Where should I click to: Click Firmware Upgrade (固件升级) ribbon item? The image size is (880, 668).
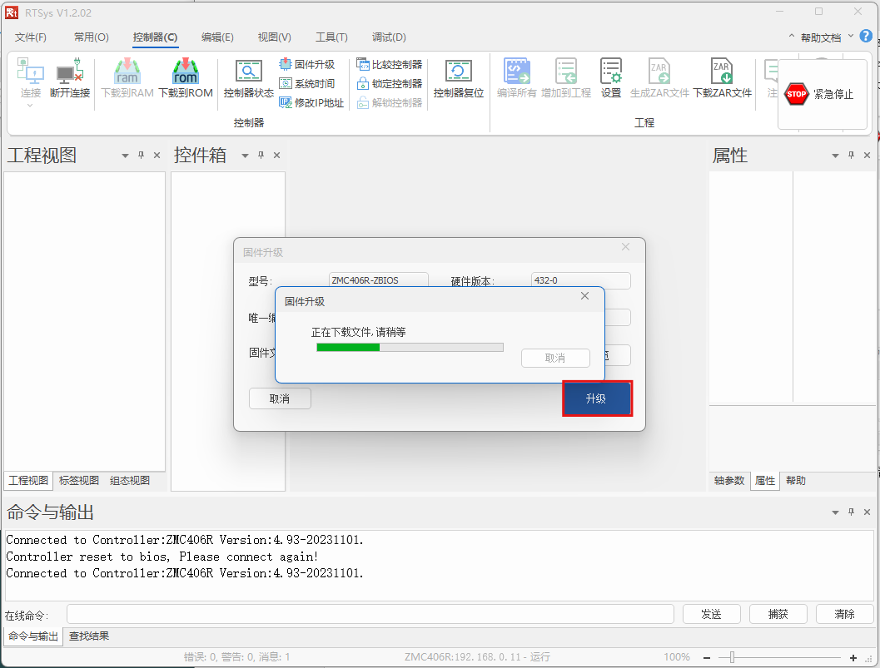tap(307, 65)
